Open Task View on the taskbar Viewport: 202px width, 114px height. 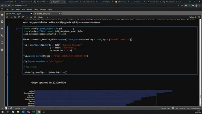coord(8,112)
